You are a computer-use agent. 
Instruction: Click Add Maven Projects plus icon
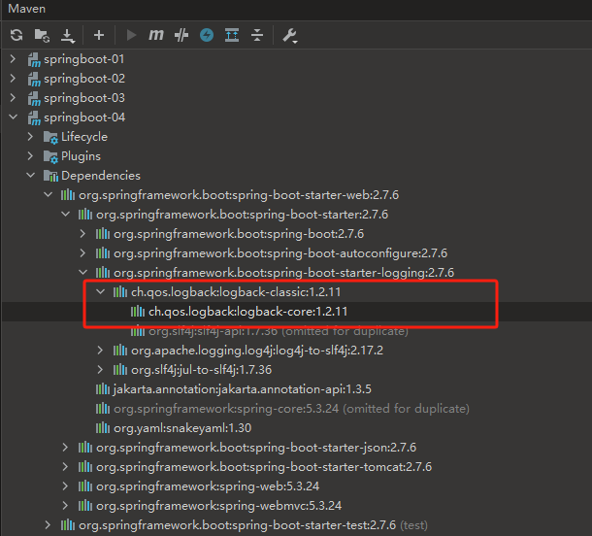(x=99, y=35)
